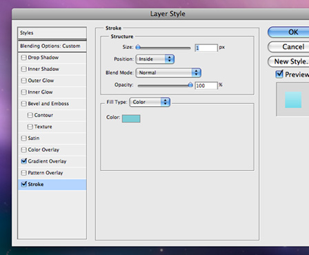The image size is (309, 255).
Task: Select the Color Overlay label
Action: click(x=43, y=150)
